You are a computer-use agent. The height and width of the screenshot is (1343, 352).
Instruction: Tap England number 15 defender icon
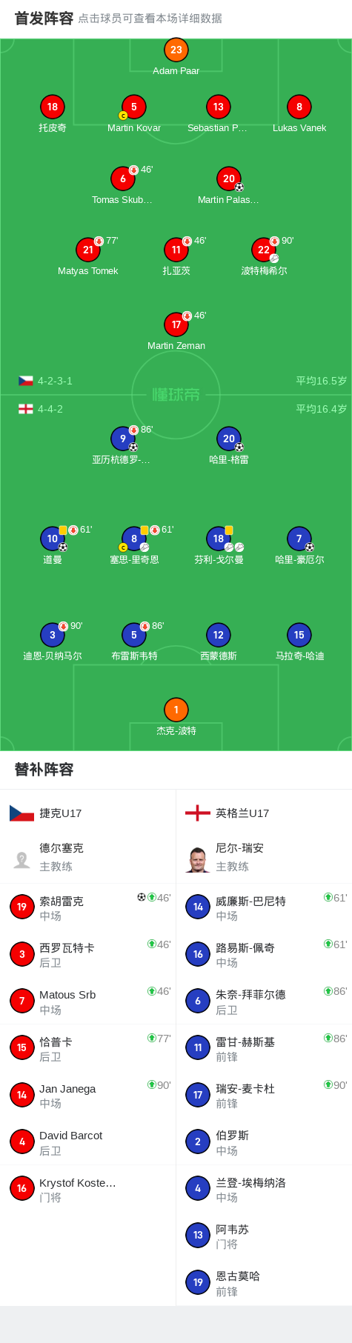pyautogui.click(x=299, y=635)
